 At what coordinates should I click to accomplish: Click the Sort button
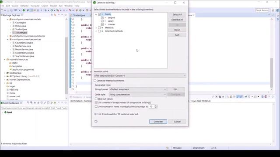177,35
